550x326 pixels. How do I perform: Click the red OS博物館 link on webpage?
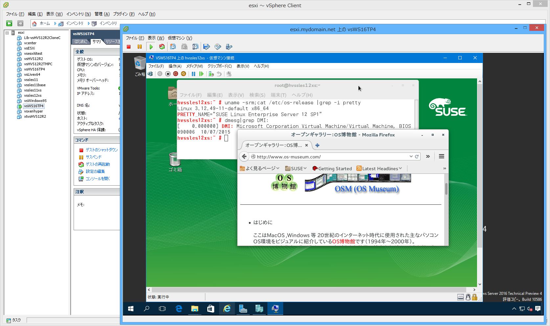point(344,241)
